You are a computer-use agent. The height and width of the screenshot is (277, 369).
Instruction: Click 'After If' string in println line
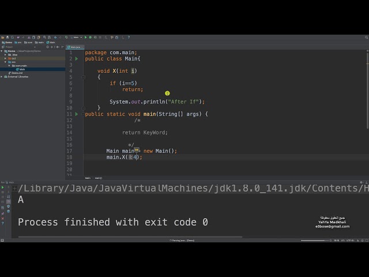(x=183, y=102)
